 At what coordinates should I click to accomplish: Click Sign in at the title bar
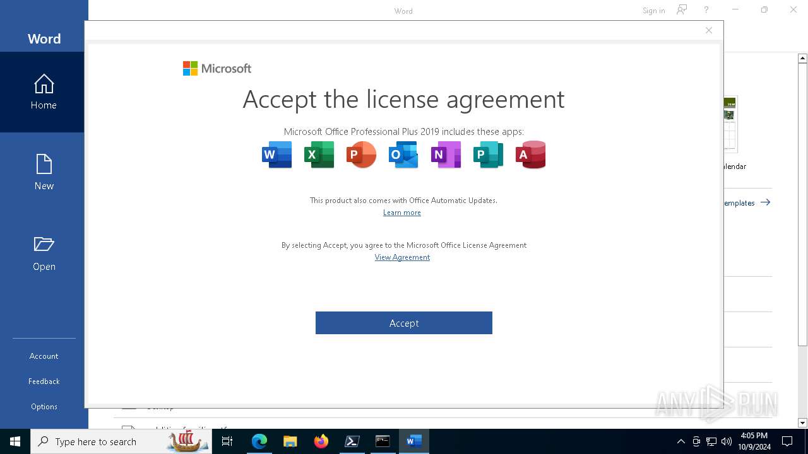653,10
